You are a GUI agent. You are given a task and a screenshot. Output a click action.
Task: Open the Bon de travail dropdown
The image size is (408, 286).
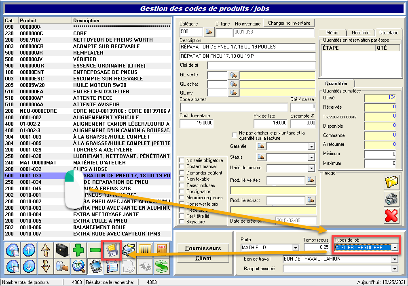point(395,259)
